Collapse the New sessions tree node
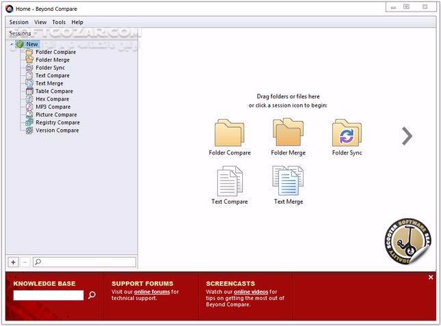The height and width of the screenshot is (326, 441). (12, 44)
